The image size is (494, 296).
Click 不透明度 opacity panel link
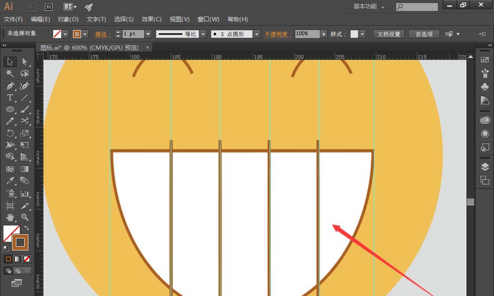278,34
